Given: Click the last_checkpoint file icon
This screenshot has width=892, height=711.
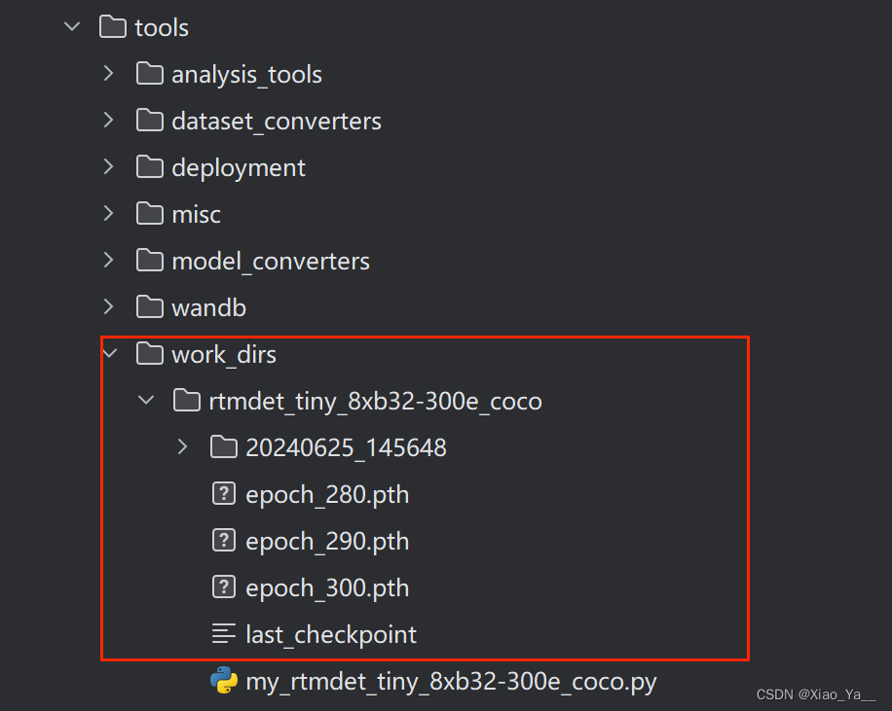Looking at the screenshot, I should [224, 634].
